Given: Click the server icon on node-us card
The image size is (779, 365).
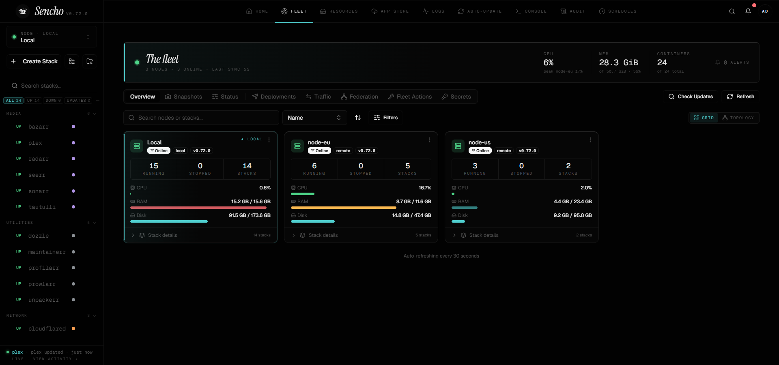Looking at the screenshot, I should pyautogui.click(x=458, y=146).
